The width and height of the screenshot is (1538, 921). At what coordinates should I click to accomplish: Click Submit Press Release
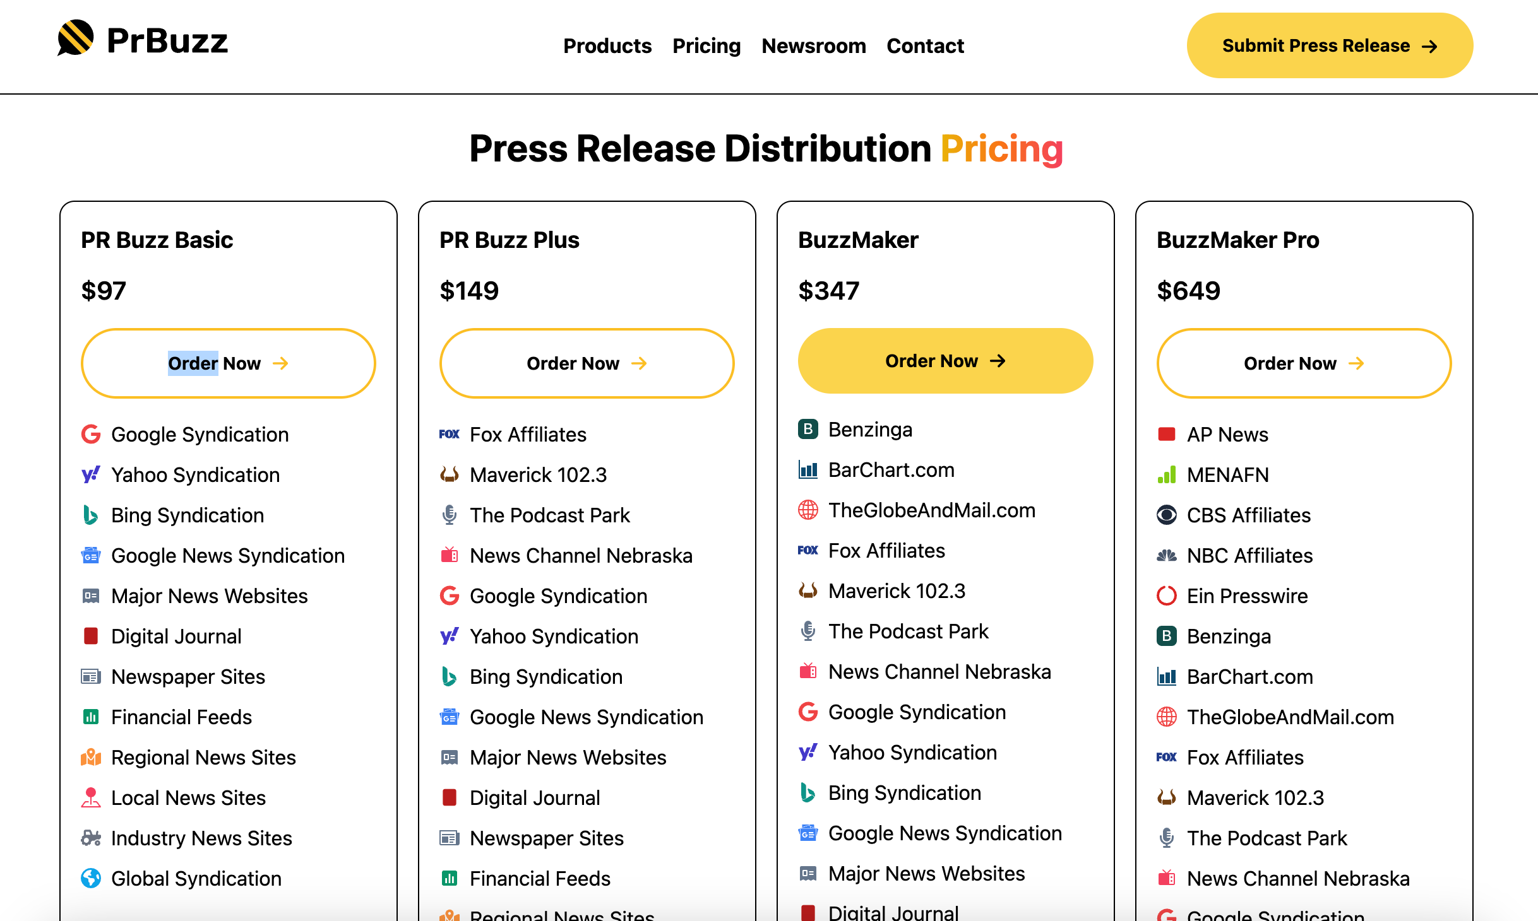click(x=1329, y=45)
